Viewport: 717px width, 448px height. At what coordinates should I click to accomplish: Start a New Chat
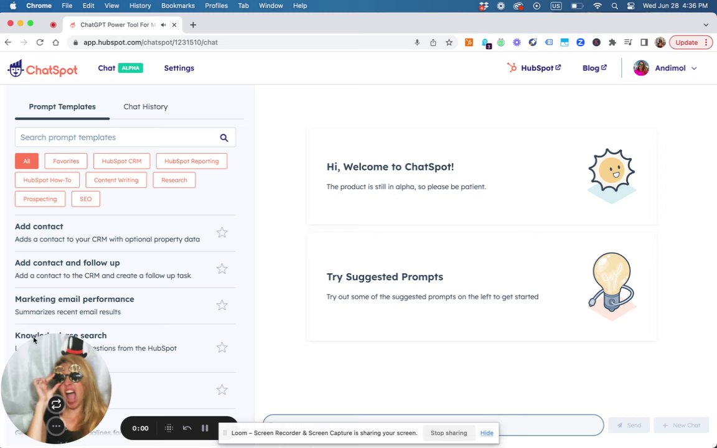(x=682, y=426)
